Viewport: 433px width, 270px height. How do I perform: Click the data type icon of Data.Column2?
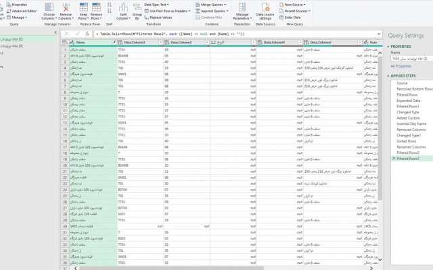(166, 43)
